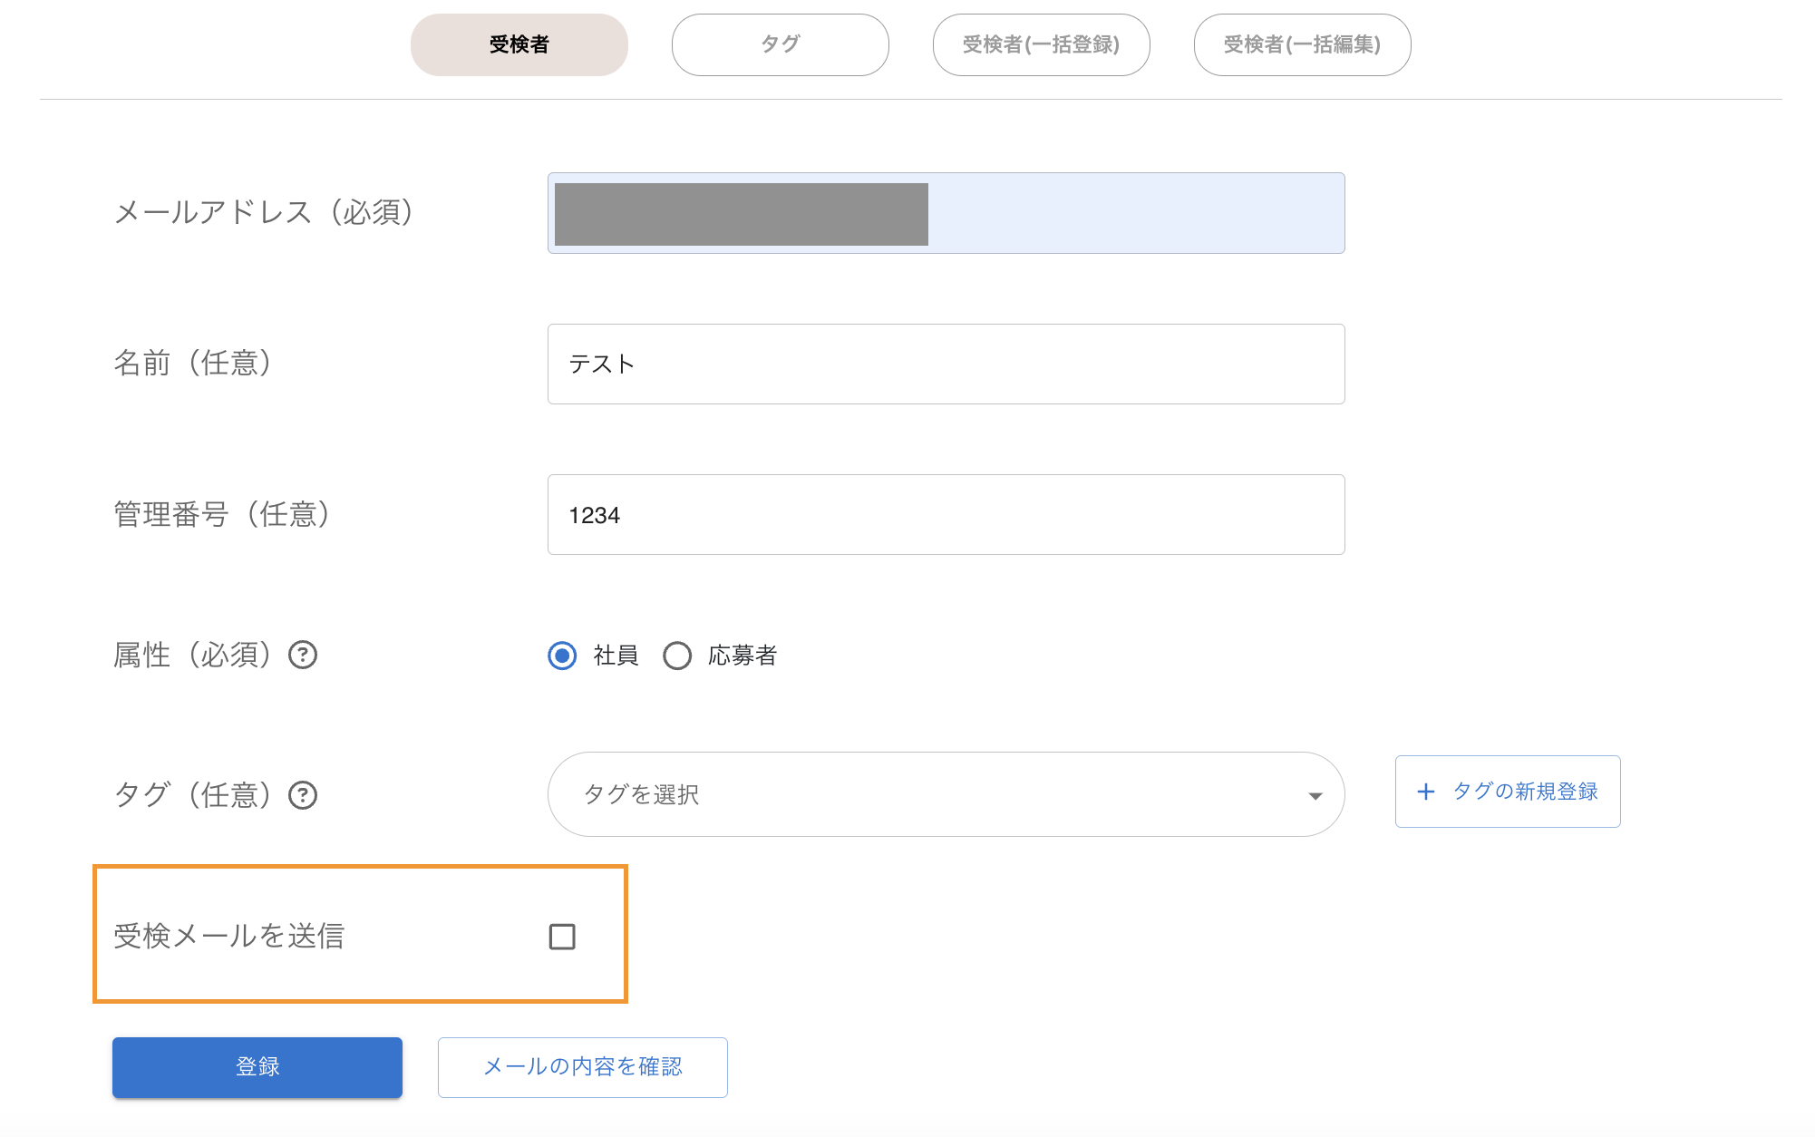Click the dropdown arrow in tag selector

tap(1315, 795)
